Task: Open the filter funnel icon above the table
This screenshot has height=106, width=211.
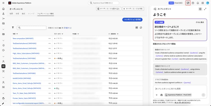Action: tap(13, 28)
